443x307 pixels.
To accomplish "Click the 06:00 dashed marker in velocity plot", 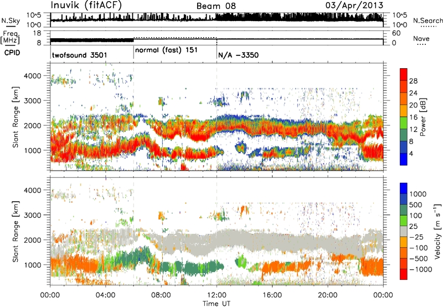I will pos(133,231).
